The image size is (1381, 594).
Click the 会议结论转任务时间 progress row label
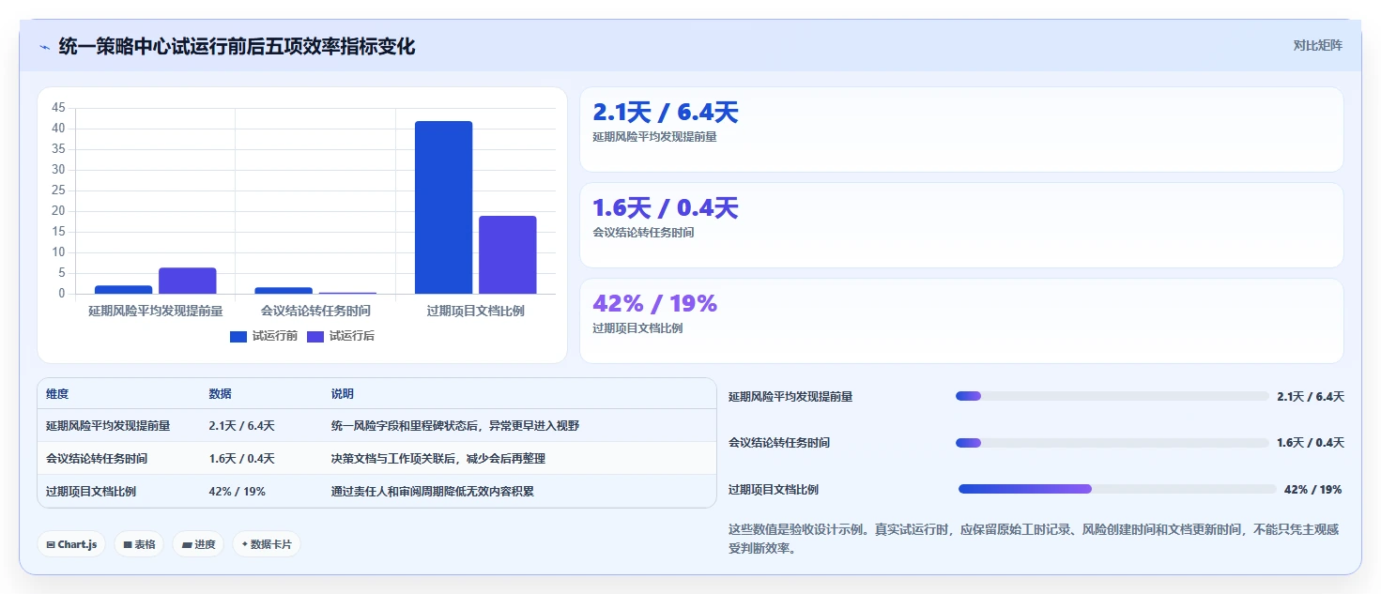click(x=779, y=443)
